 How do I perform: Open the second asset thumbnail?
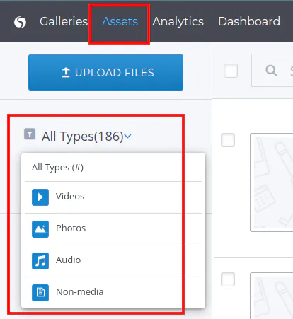[272, 296]
